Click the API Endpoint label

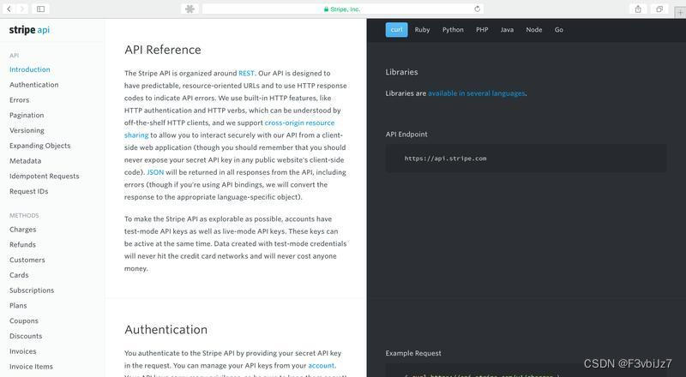[406, 135]
